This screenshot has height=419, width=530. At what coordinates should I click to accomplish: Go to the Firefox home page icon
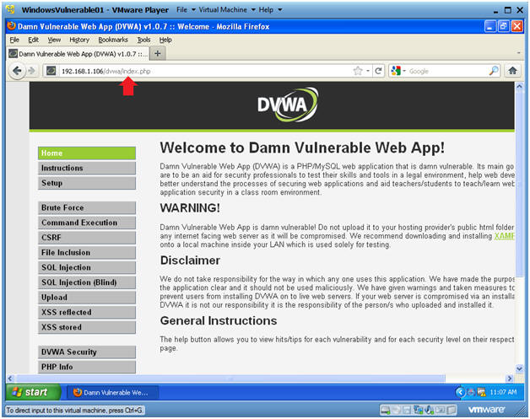pos(512,71)
